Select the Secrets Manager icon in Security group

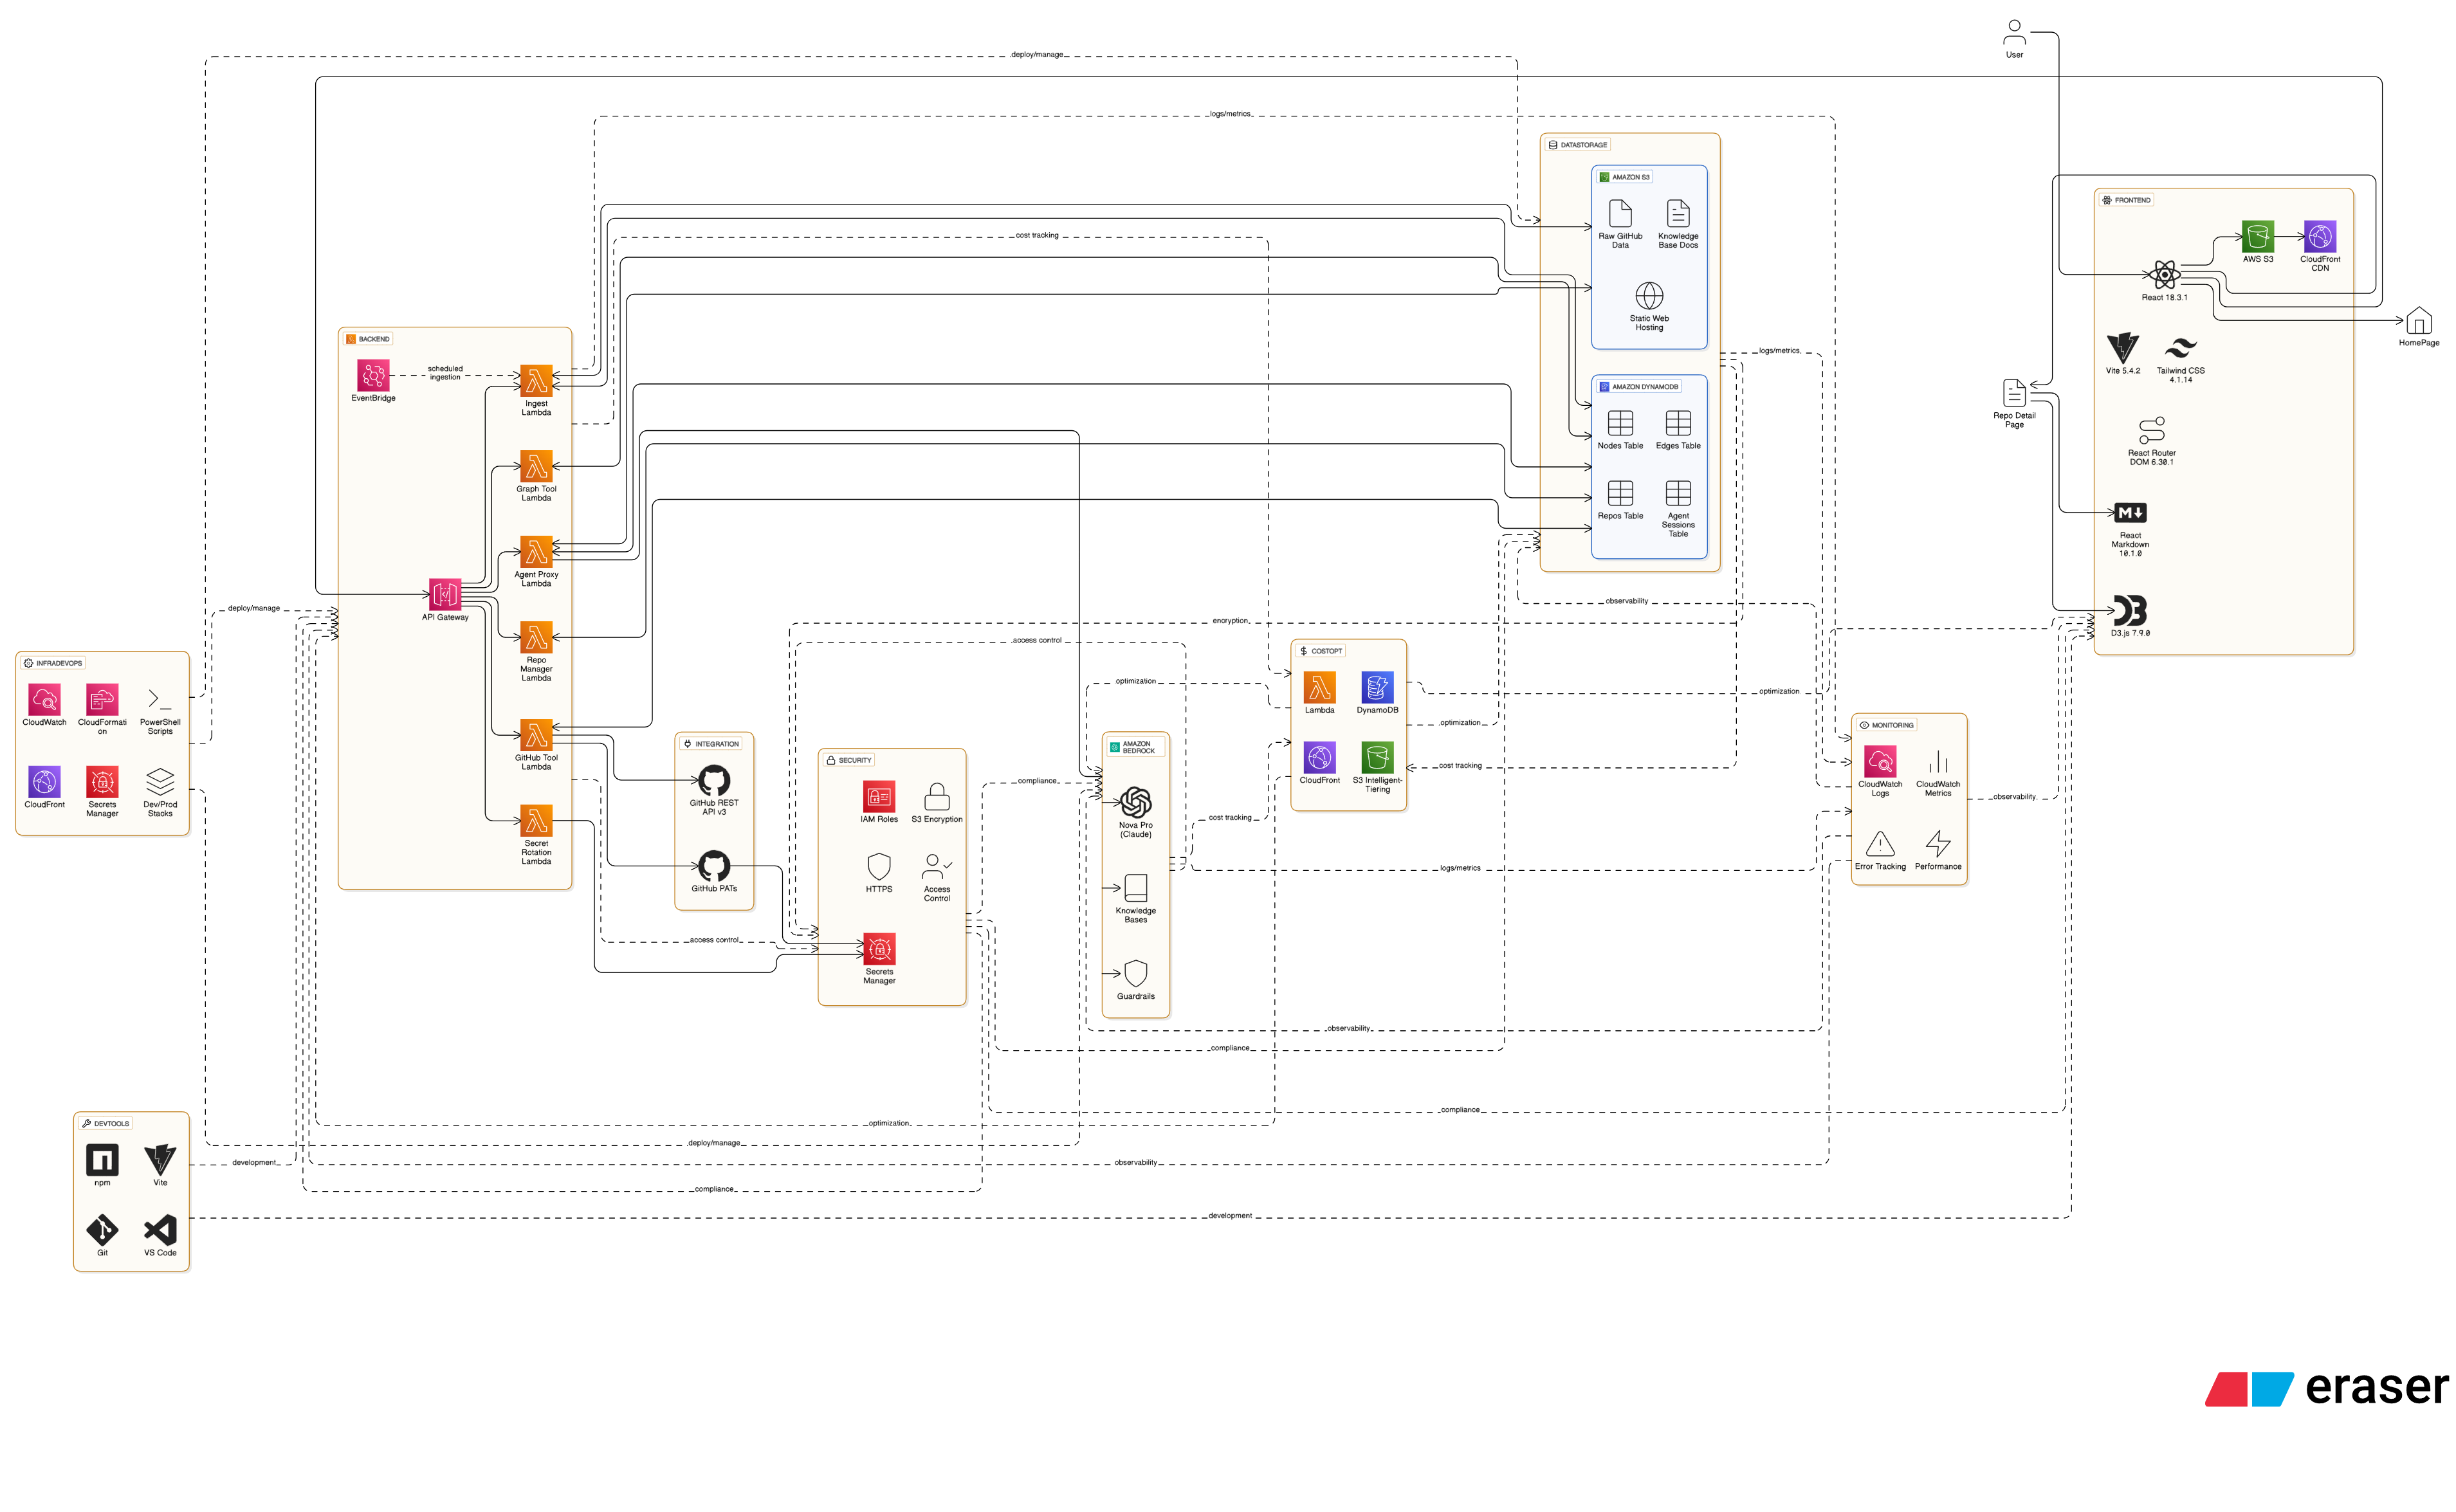879,948
